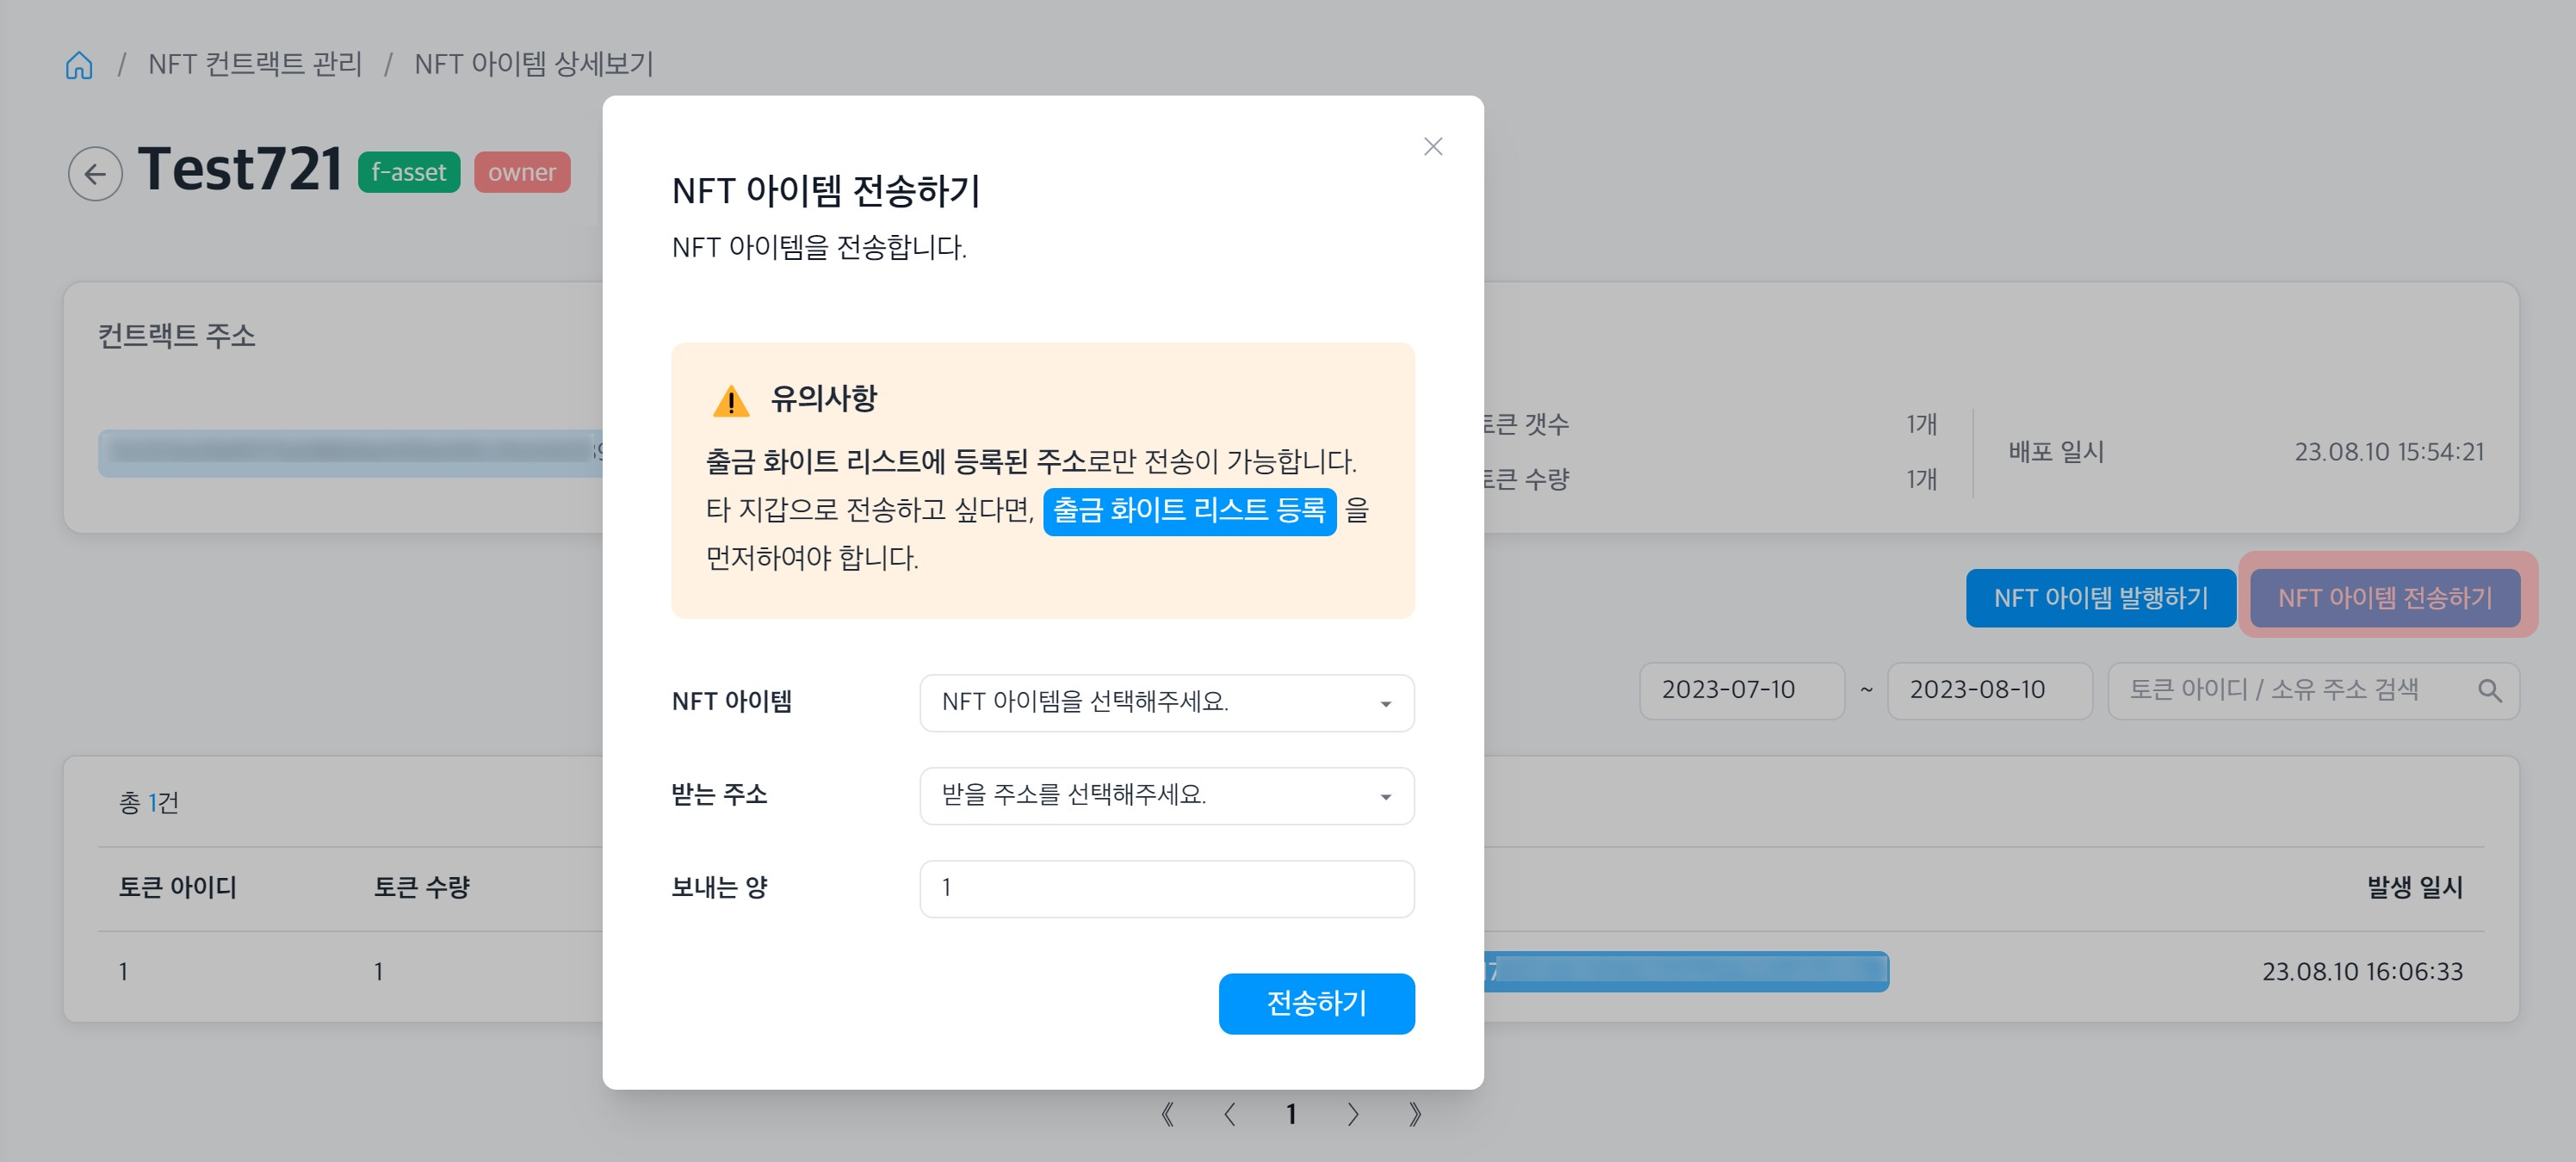Image resolution: width=2576 pixels, height=1162 pixels.
Task: Click the dialog title NFT 아이템 전송하기
Action: click(826, 191)
